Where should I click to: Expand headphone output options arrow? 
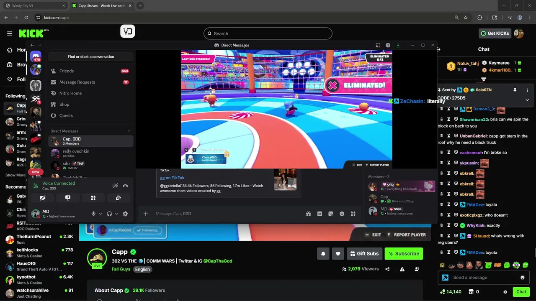(116, 214)
